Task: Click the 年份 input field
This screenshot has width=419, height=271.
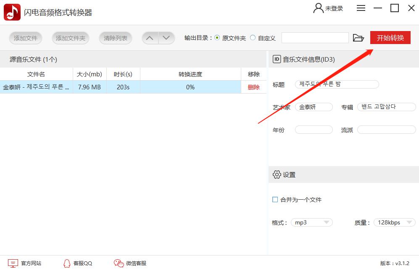Action: (x=314, y=130)
